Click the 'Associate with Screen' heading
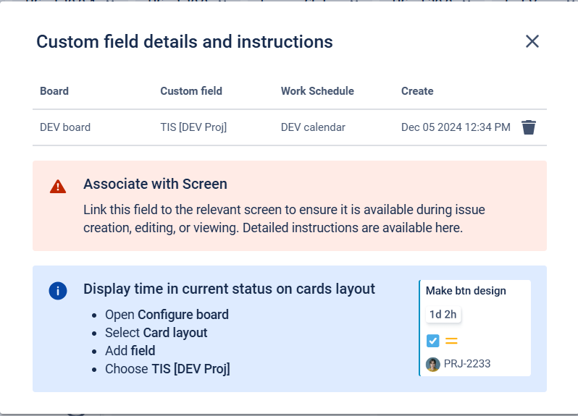 click(155, 184)
